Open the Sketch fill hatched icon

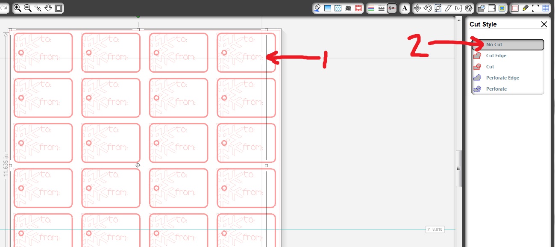(x=348, y=8)
